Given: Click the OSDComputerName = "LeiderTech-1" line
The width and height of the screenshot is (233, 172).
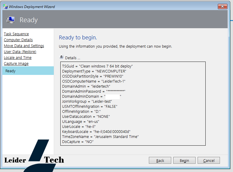Looking at the screenshot, I should coord(94,81).
